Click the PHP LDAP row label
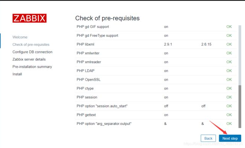Image resolution: width=245 pixels, height=148 pixels. point(85,71)
